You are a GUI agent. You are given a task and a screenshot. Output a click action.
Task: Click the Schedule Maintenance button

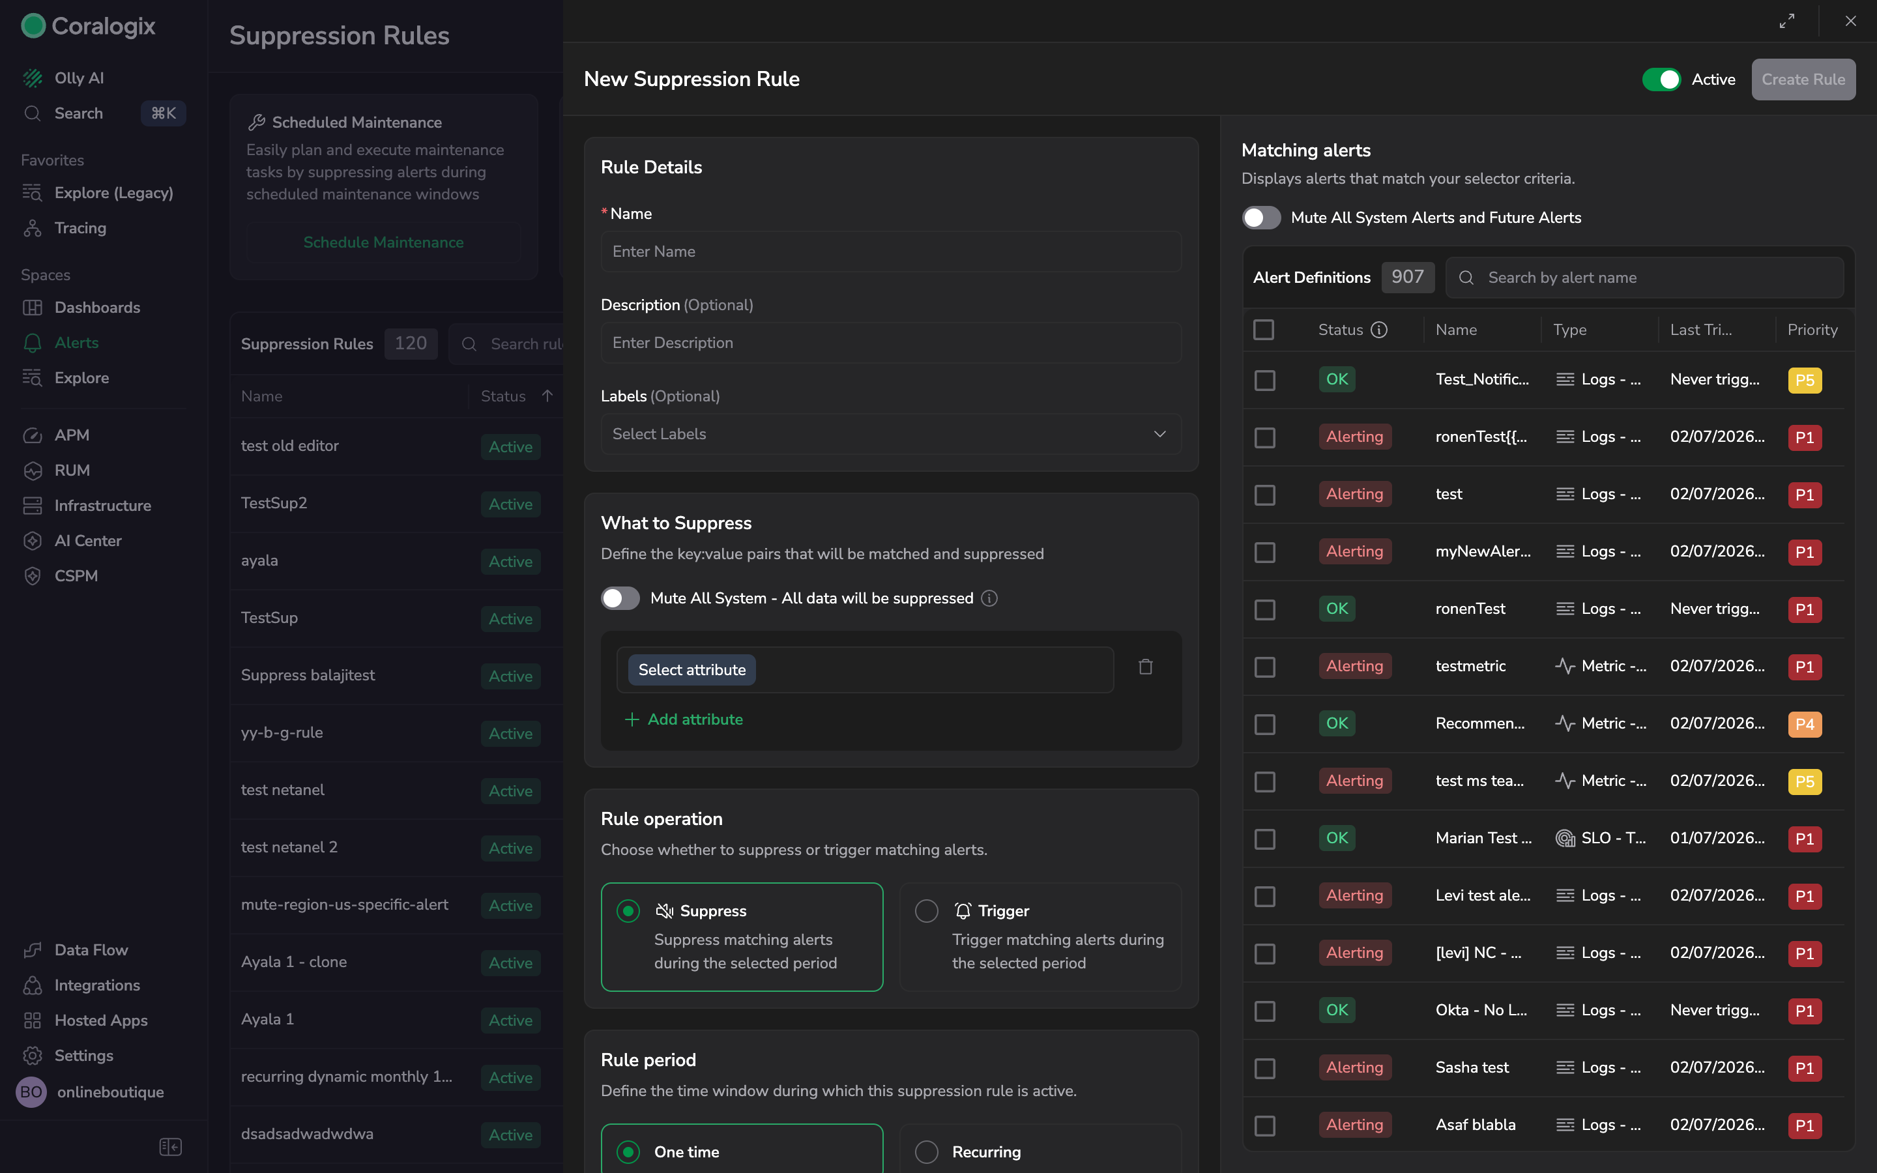[x=383, y=242]
